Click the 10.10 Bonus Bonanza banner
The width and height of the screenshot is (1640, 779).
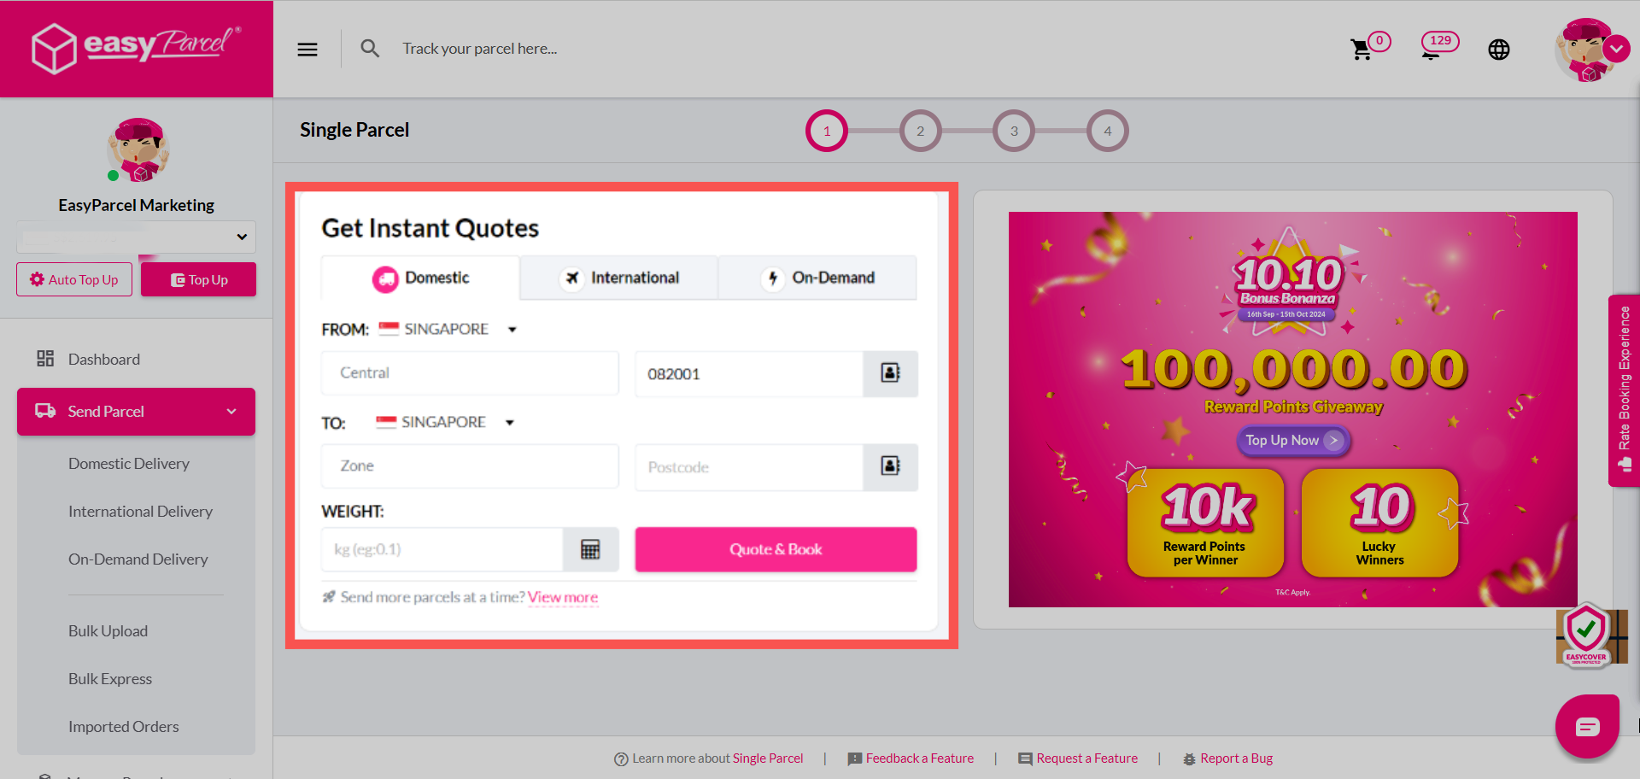pyautogui.click(x=1292, y=409)
